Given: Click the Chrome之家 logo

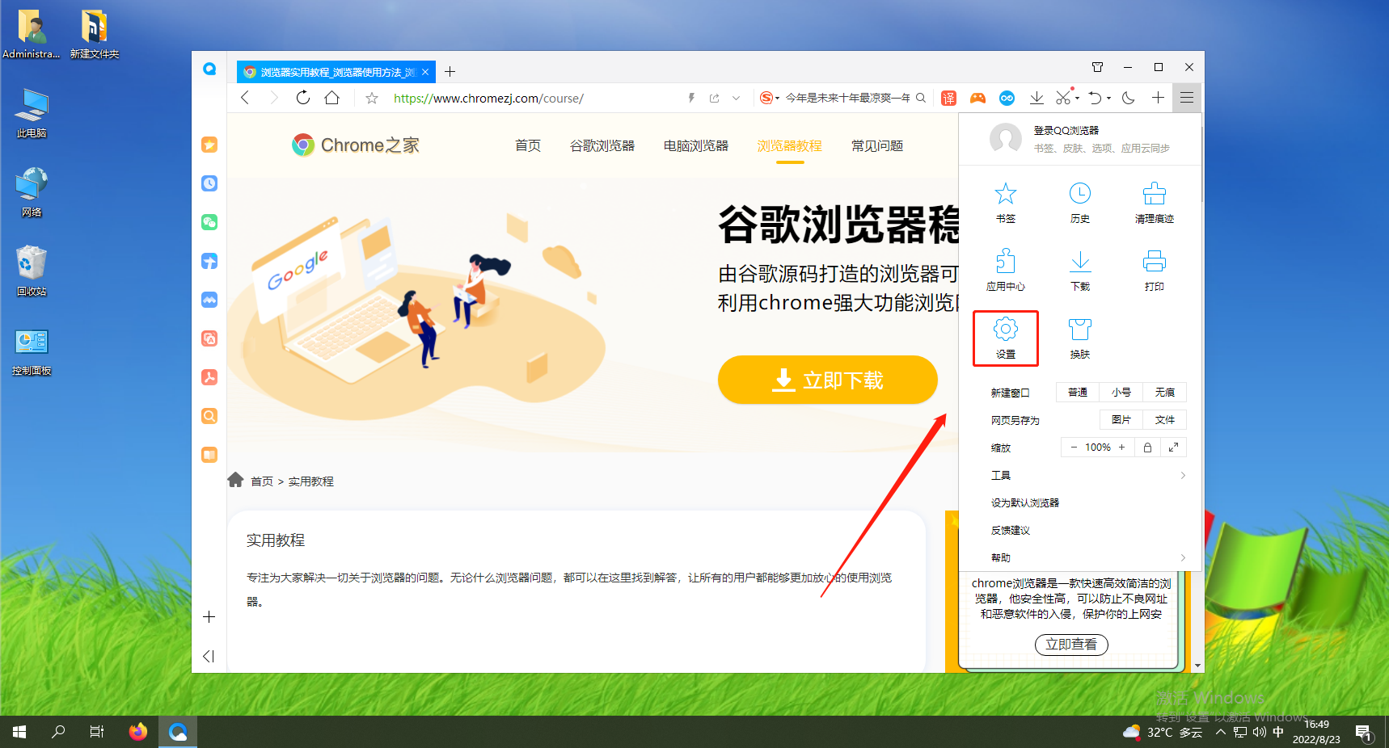Looking at the screenshot, I should [x=356, y=145].
